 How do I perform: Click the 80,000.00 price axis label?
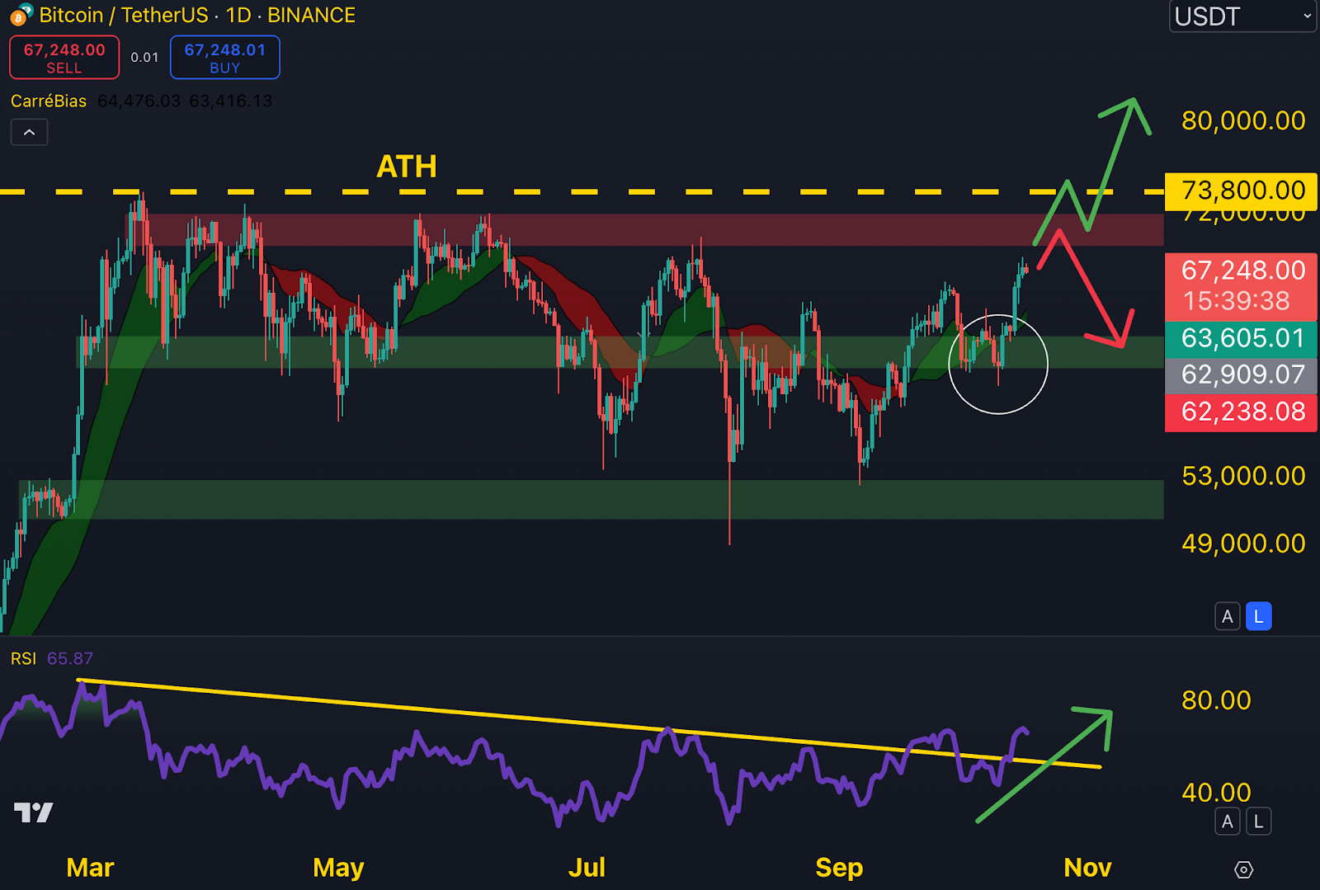[1243, 120]
